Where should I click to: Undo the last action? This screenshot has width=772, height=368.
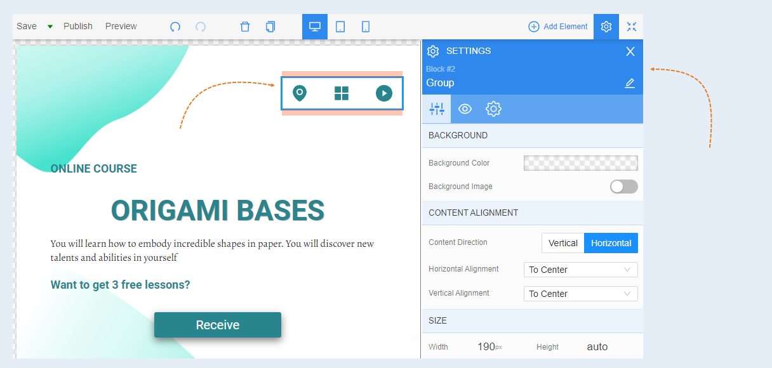click(175, 27)
